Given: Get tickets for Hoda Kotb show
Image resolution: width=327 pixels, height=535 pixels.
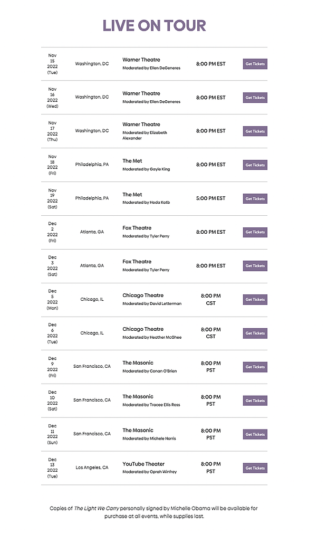Looking at the screenshot, I should point(255,199).
